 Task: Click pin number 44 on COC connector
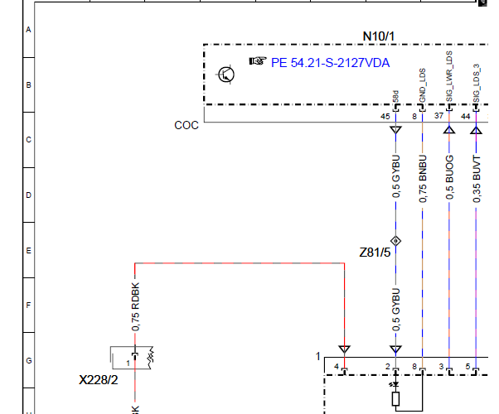(x=466, y=117)
